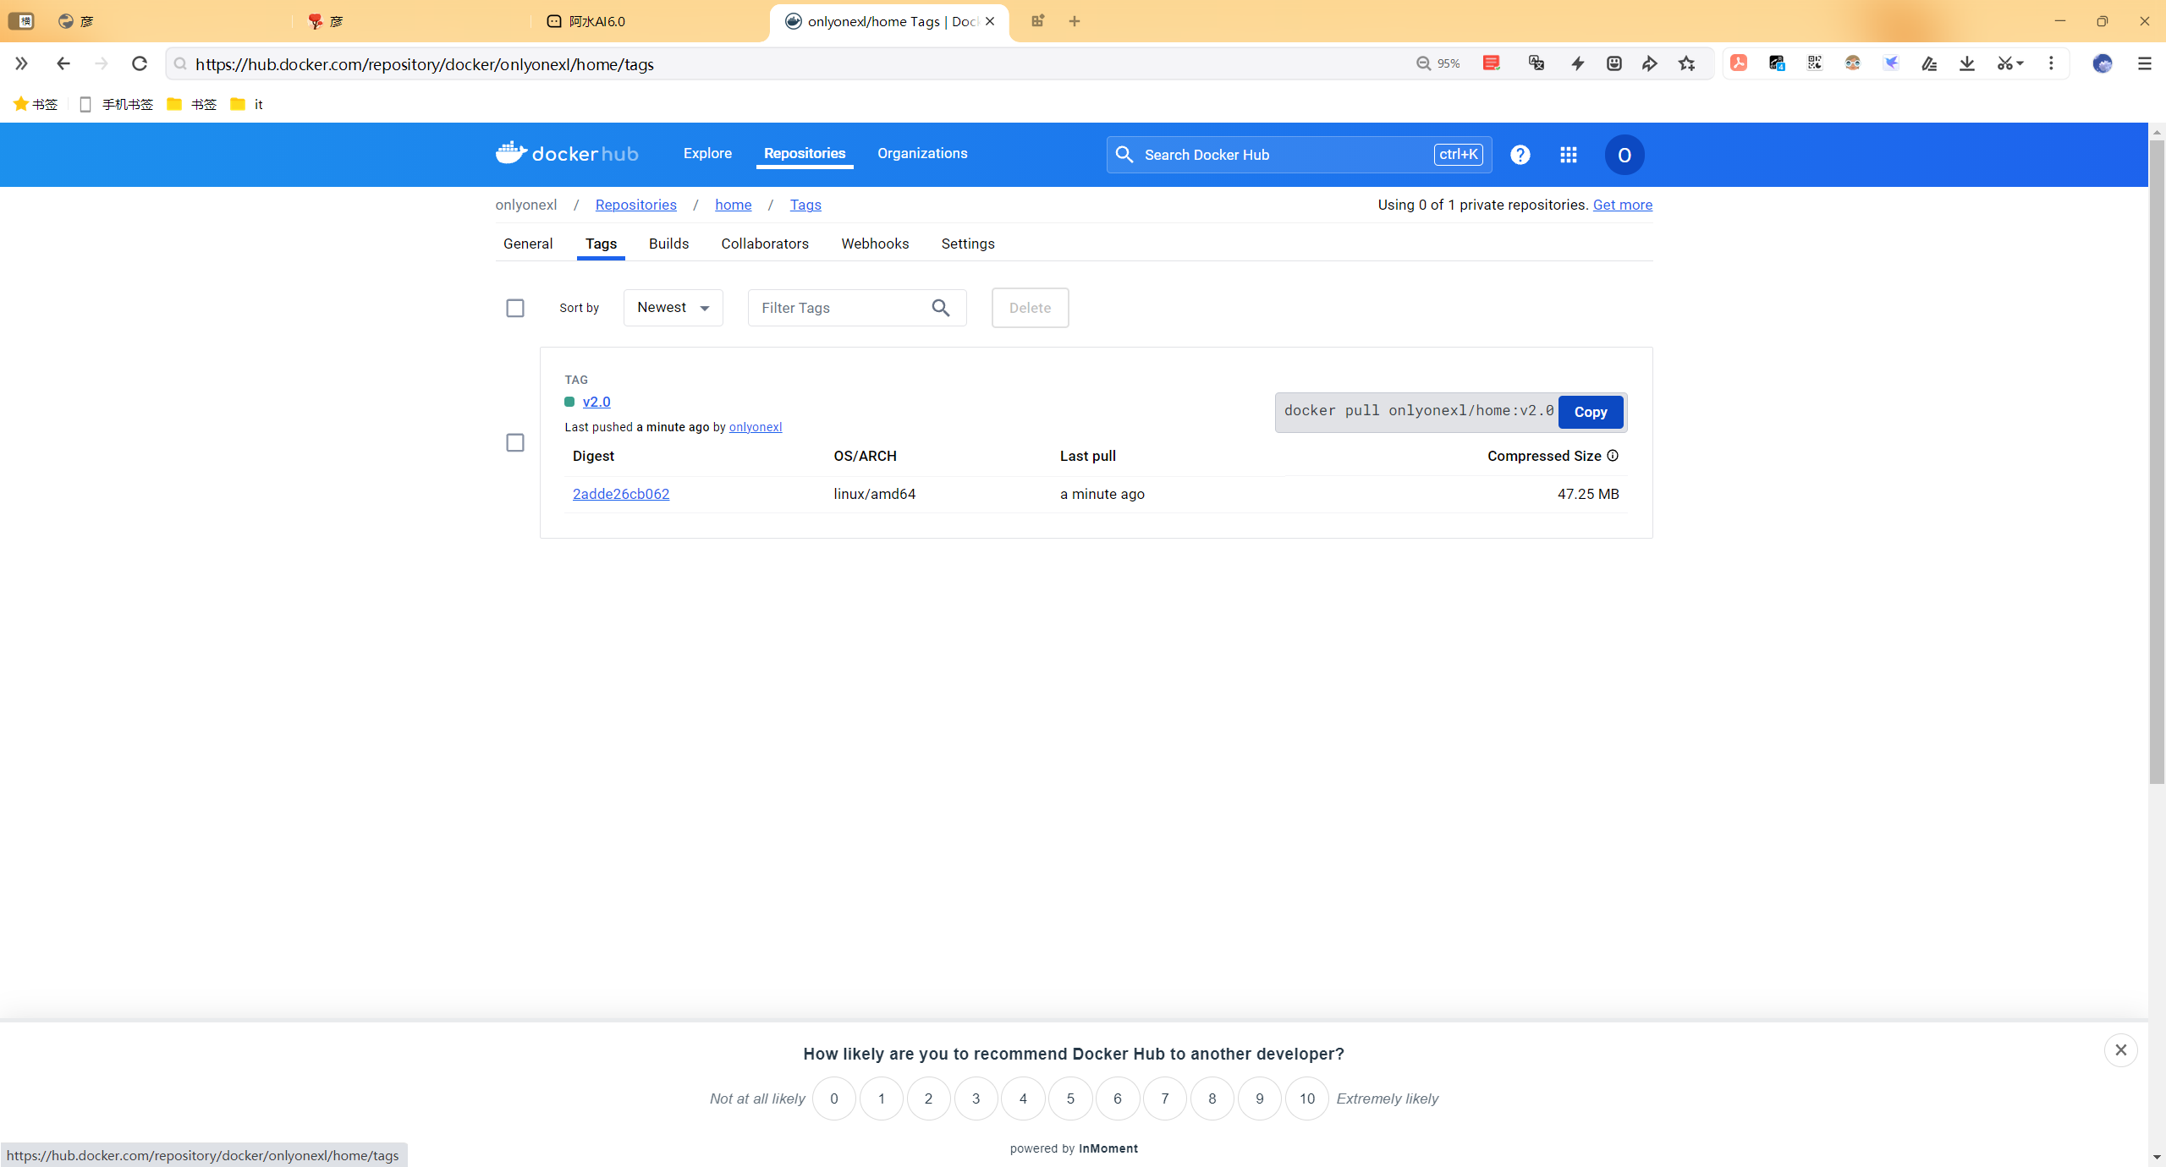Viewport: 2166px width, 1167px height.
Task: Click the browser forward arrow
Action: 102,63
